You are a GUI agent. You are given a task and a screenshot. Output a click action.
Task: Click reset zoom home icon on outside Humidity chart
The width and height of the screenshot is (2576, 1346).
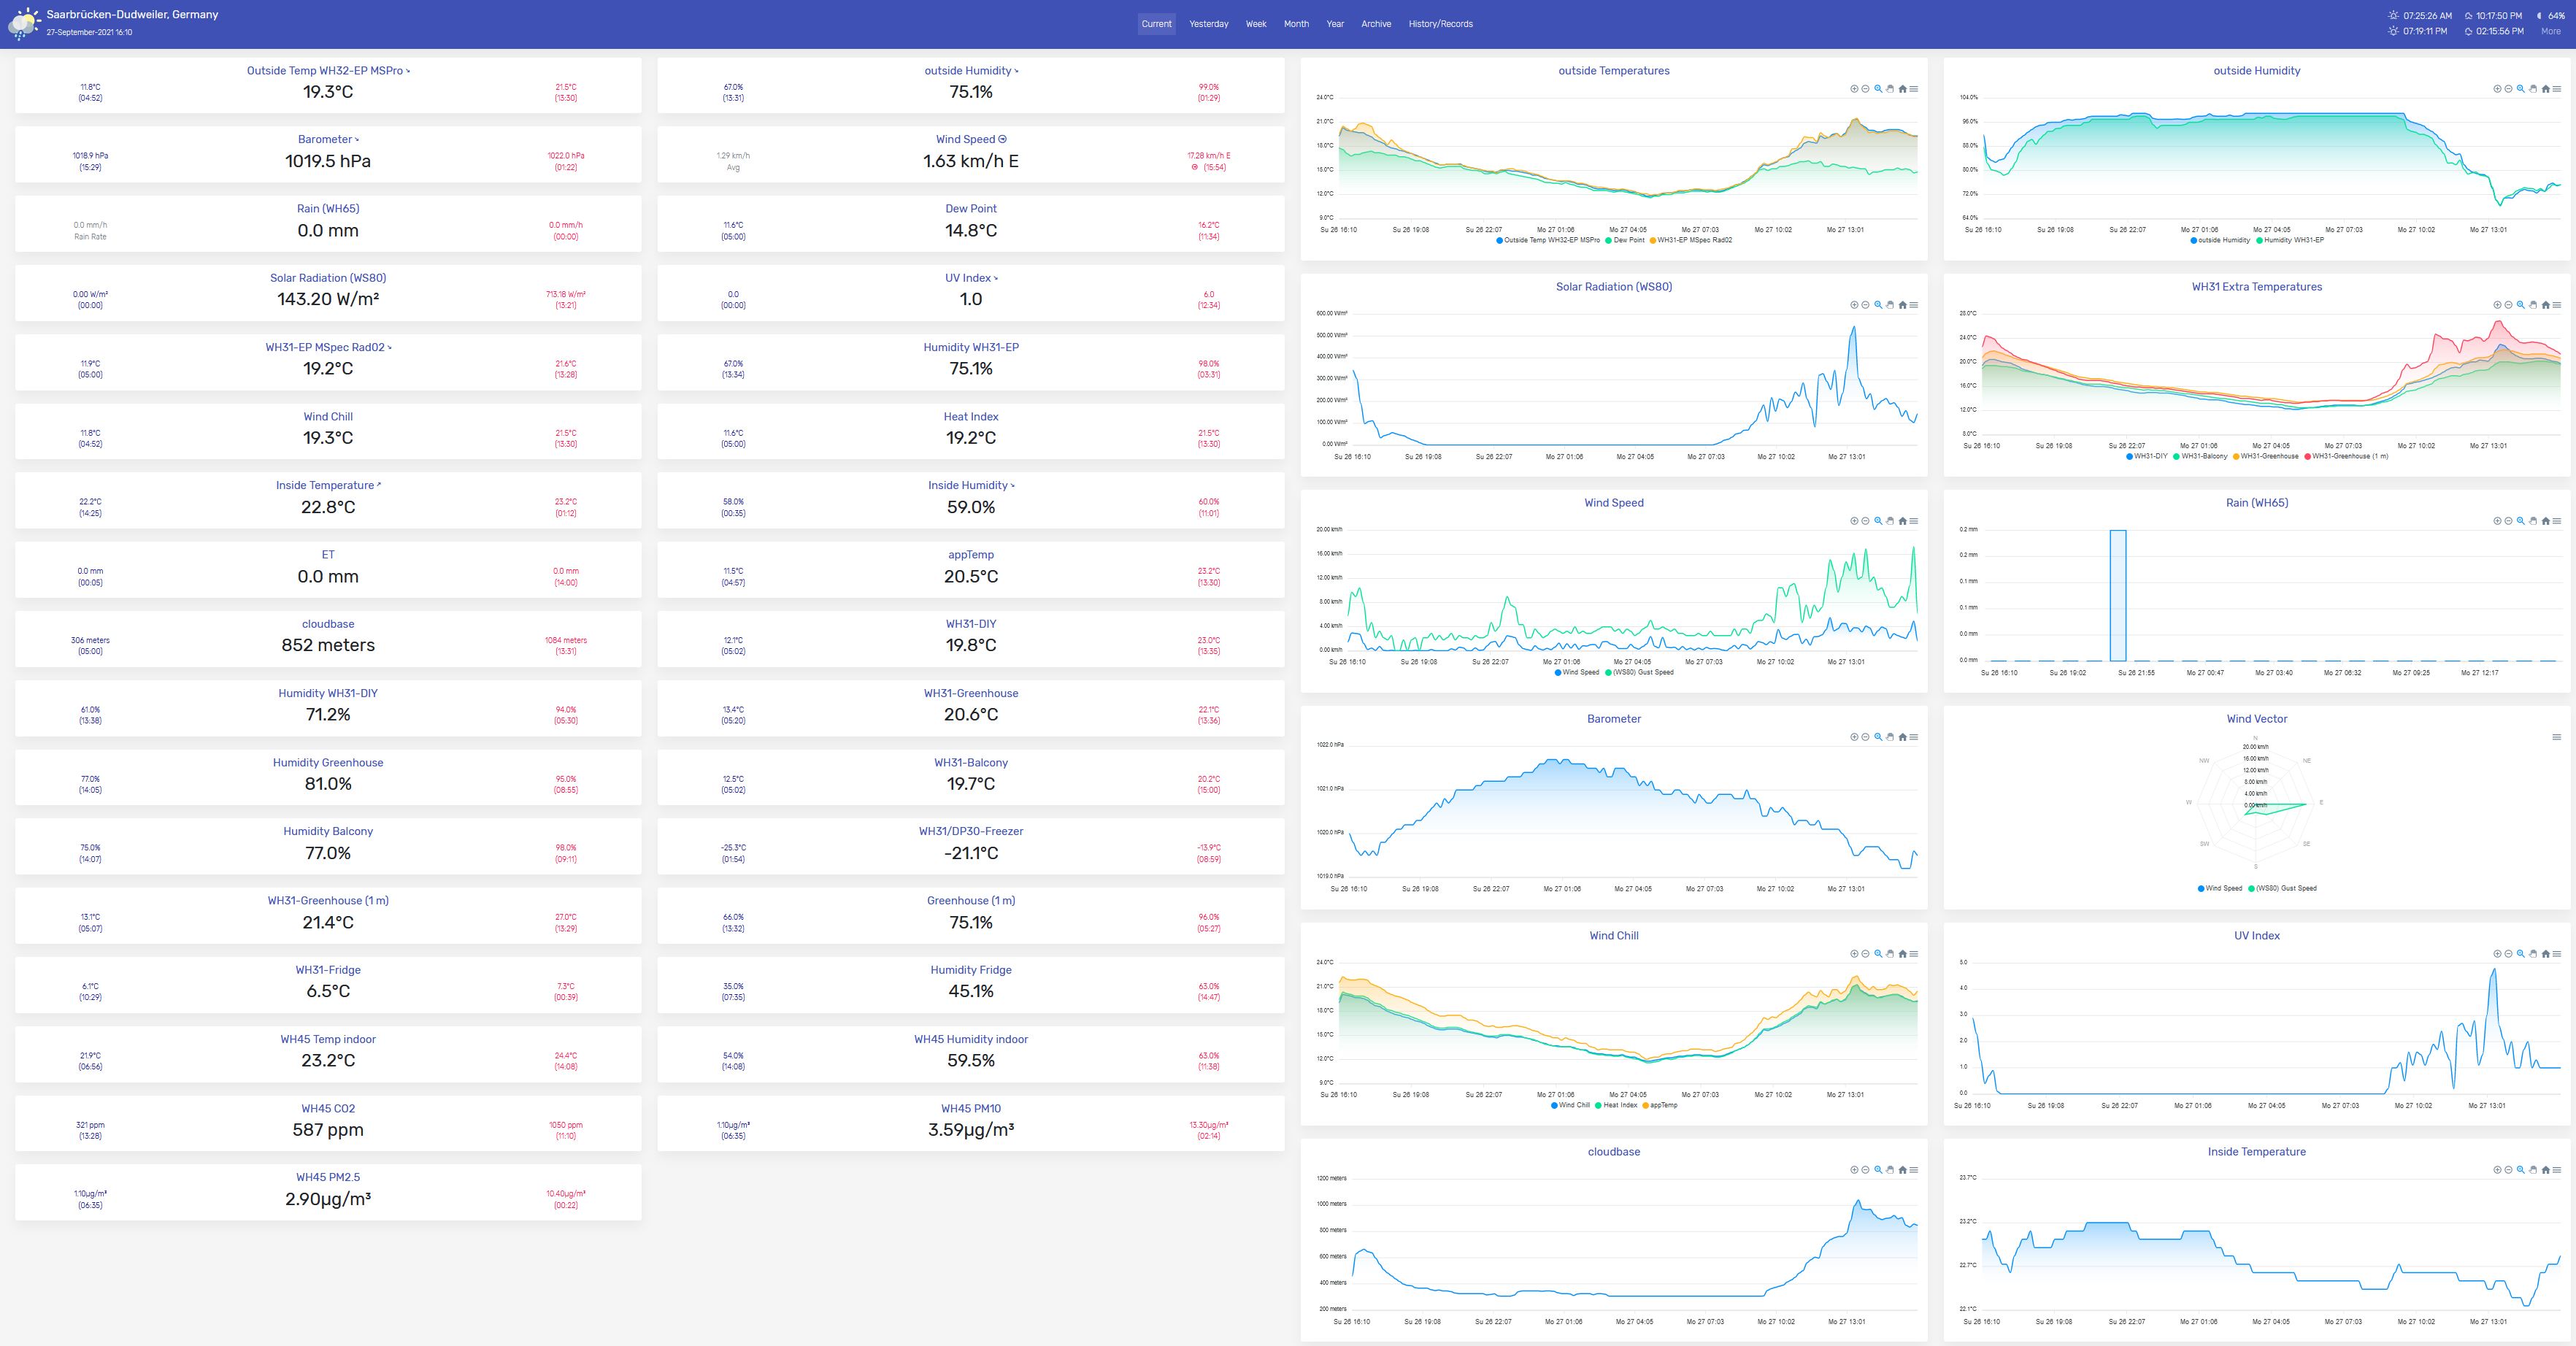tap(2545, 89)
